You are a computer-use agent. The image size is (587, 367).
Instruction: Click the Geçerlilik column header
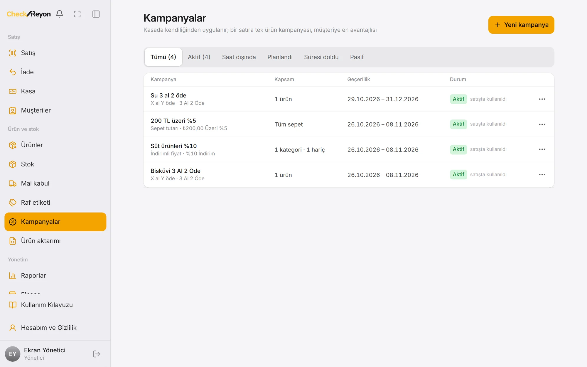[x=358, y=79]
